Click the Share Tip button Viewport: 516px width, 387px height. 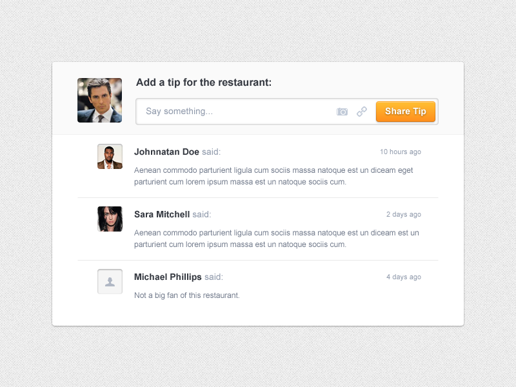point(406,112)
